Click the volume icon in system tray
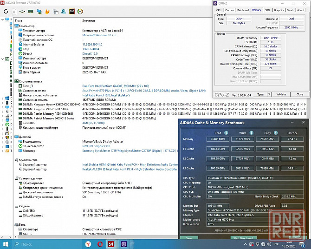This screenshot has height=249, width=311. pos(269,244)
